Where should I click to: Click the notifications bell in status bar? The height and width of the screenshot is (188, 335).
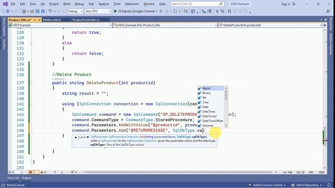pos(329,185)
